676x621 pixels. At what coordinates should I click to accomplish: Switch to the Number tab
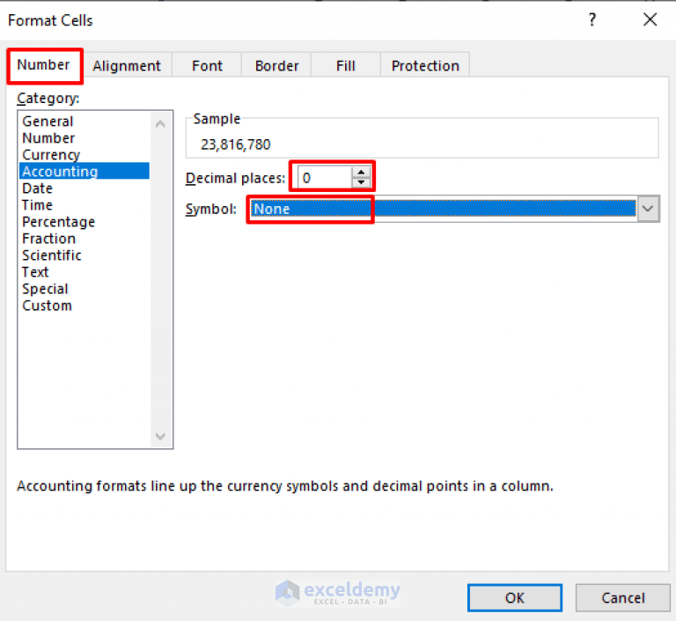pos(43,65)
